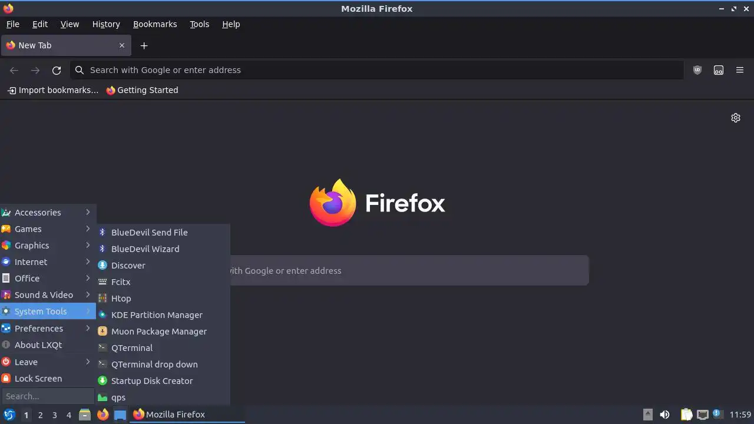Screen dimensions: 754x424
Task: Click Import bookmarks button
Action: click(53, 90)
